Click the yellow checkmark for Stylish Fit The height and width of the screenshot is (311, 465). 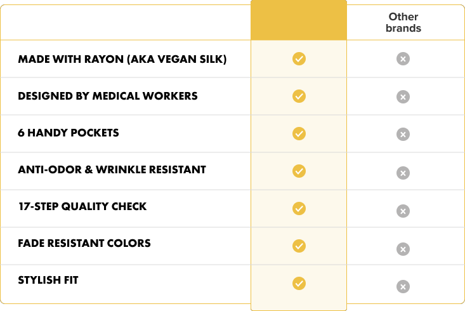299,283
